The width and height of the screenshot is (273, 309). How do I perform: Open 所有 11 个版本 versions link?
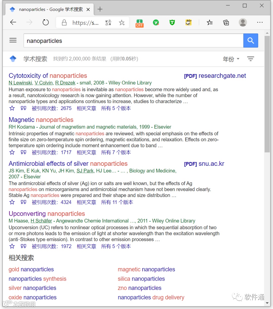click(x=117, y=202)
